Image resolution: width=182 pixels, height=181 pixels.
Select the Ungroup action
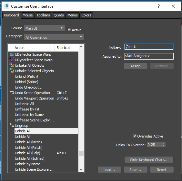pyautogui.click(x=22, y=126)
